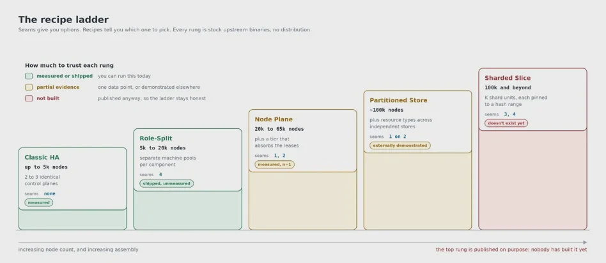
Task: Click the 'Role-Split' card title
Action: (x=156, y=139)
